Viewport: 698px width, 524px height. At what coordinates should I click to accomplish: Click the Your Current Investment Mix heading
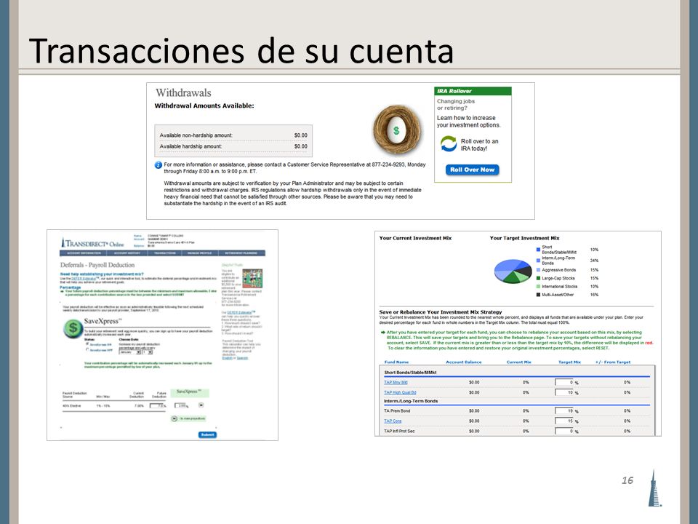[x=415, y=239]
